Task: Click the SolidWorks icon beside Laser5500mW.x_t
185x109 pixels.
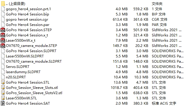Action: point(3,41)
